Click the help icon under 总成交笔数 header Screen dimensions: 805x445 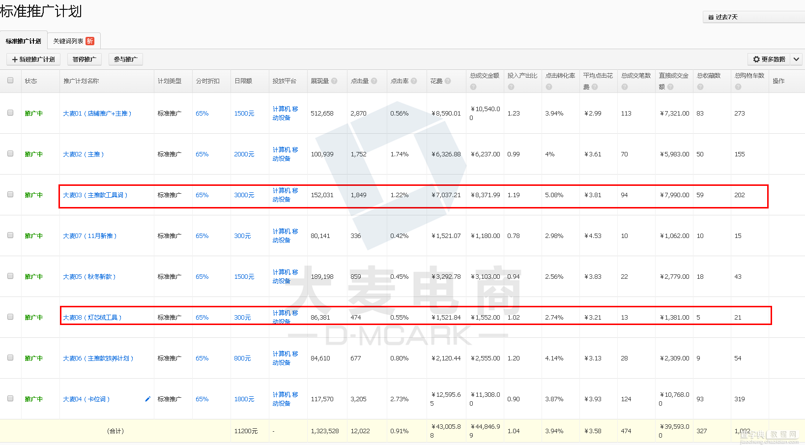click(625, 87)
